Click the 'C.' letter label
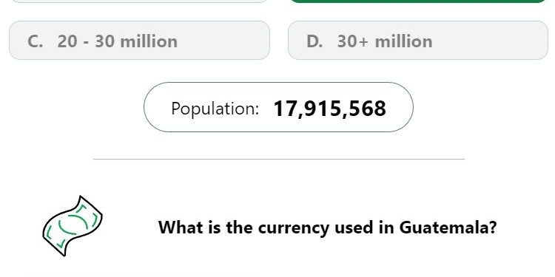This screenshot has height=277, width=555. click(x=36, y=41)
